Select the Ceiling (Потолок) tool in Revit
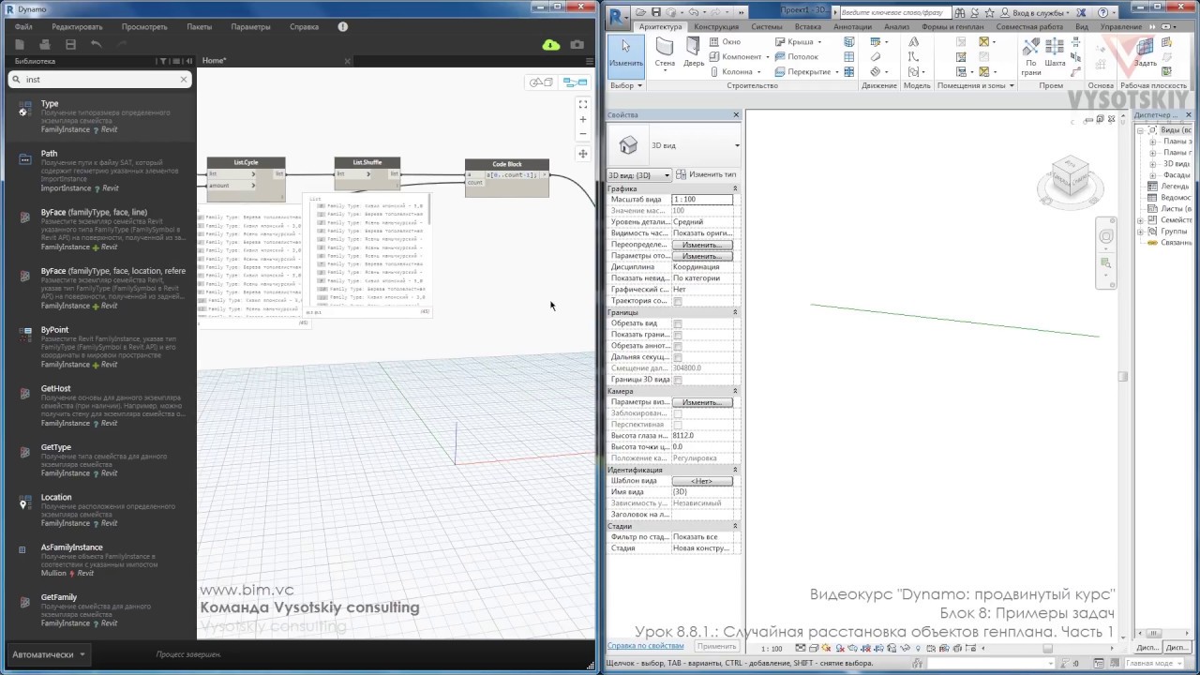 click(797, 56)
